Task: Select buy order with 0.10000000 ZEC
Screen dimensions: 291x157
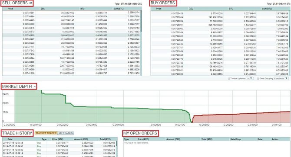Action: (x=220, y=29)
